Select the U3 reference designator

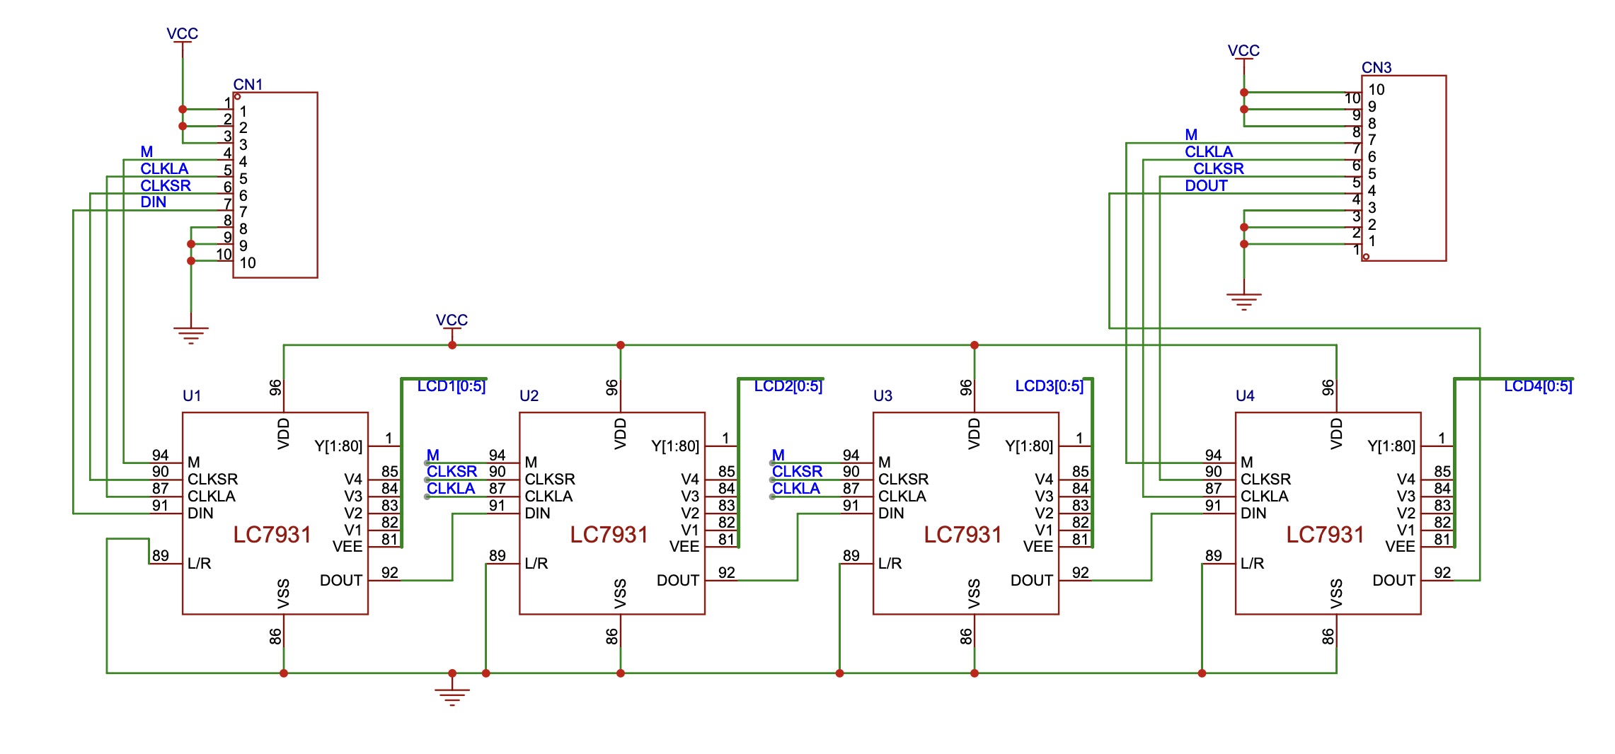(x=883, y=396)
